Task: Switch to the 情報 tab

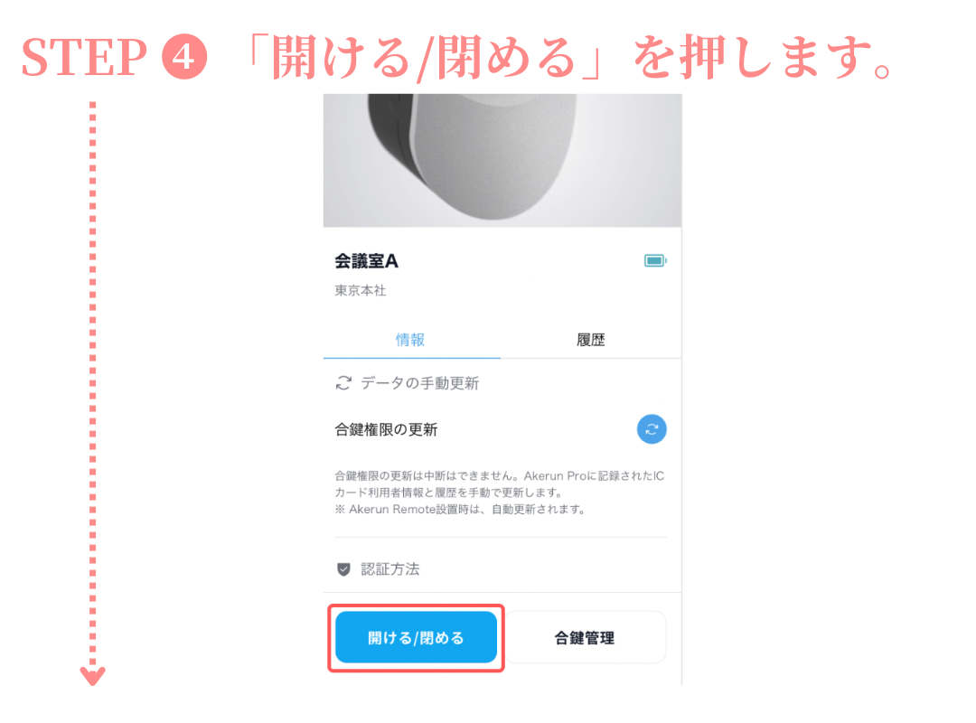Action: 410,340
